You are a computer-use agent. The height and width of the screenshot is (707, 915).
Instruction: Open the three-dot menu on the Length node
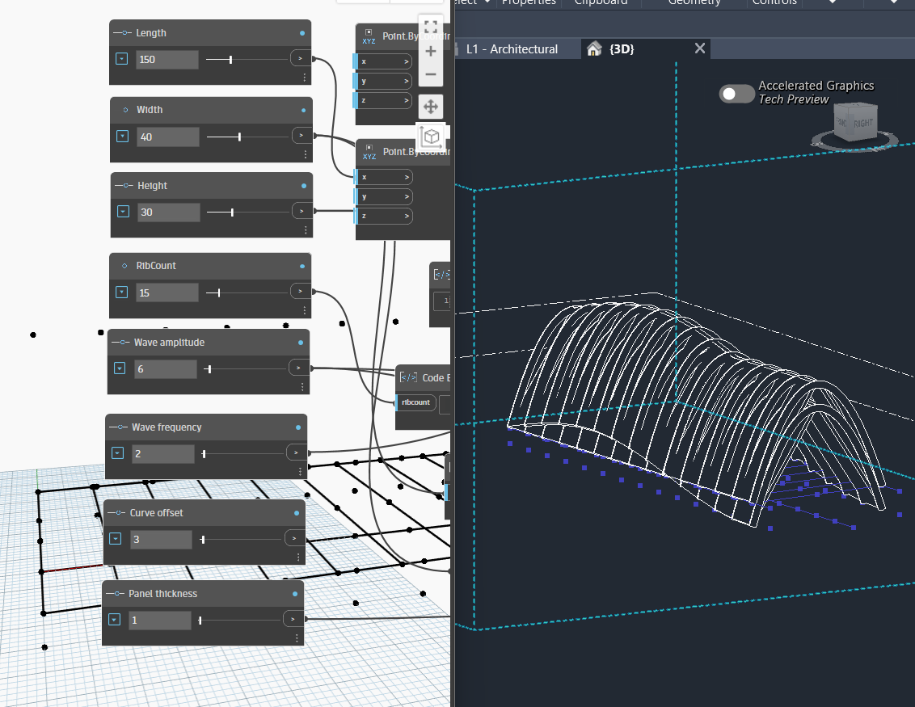coord(305,78)
